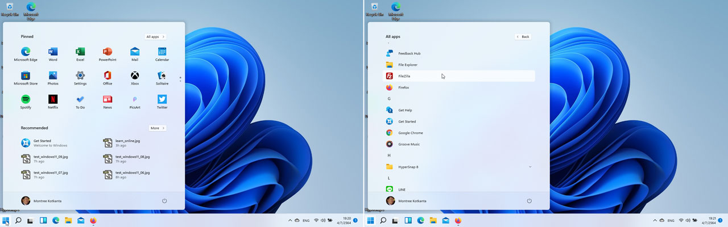This screenshot has height=227, width=728.
Task: Open Settings gear in Pinned apps
Action: pos(80,78)
